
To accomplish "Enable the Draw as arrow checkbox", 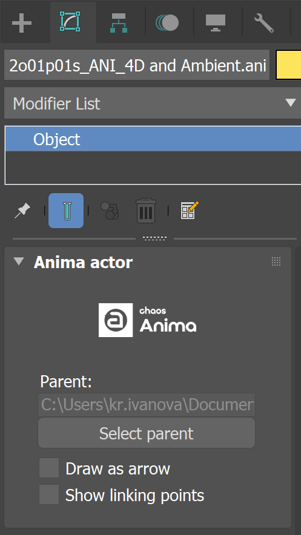I will click(x=49, y=468).
